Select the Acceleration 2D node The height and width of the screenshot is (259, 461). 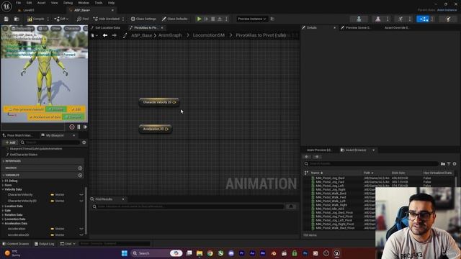pyautogui.click(x=156, y=129)
